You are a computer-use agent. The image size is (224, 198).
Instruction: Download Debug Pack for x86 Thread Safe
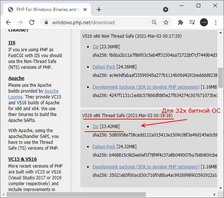tap(104, 147)
